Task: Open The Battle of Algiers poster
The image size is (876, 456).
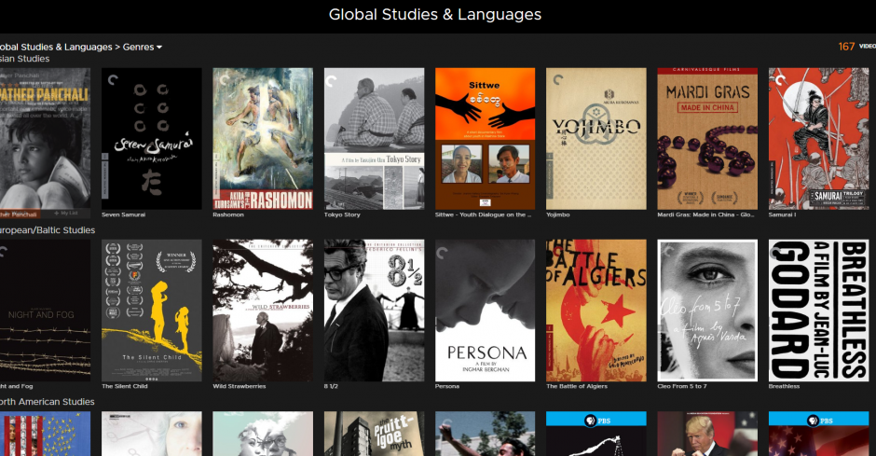Action: pos(596,311)
